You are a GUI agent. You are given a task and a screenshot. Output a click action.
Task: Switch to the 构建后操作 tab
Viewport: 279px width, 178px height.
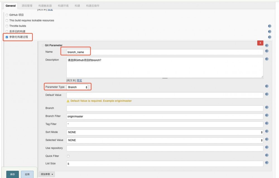click(93, 6)
